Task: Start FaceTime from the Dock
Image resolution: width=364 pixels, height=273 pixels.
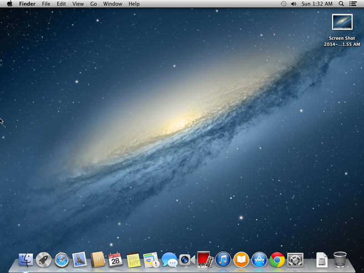Action: pos(187,259)
